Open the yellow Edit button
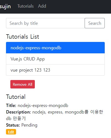The height and width of the screenshot is (138, 111). (x=11, y=132)
